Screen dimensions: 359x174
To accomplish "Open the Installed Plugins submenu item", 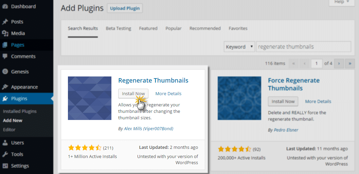I will [20, 111].
